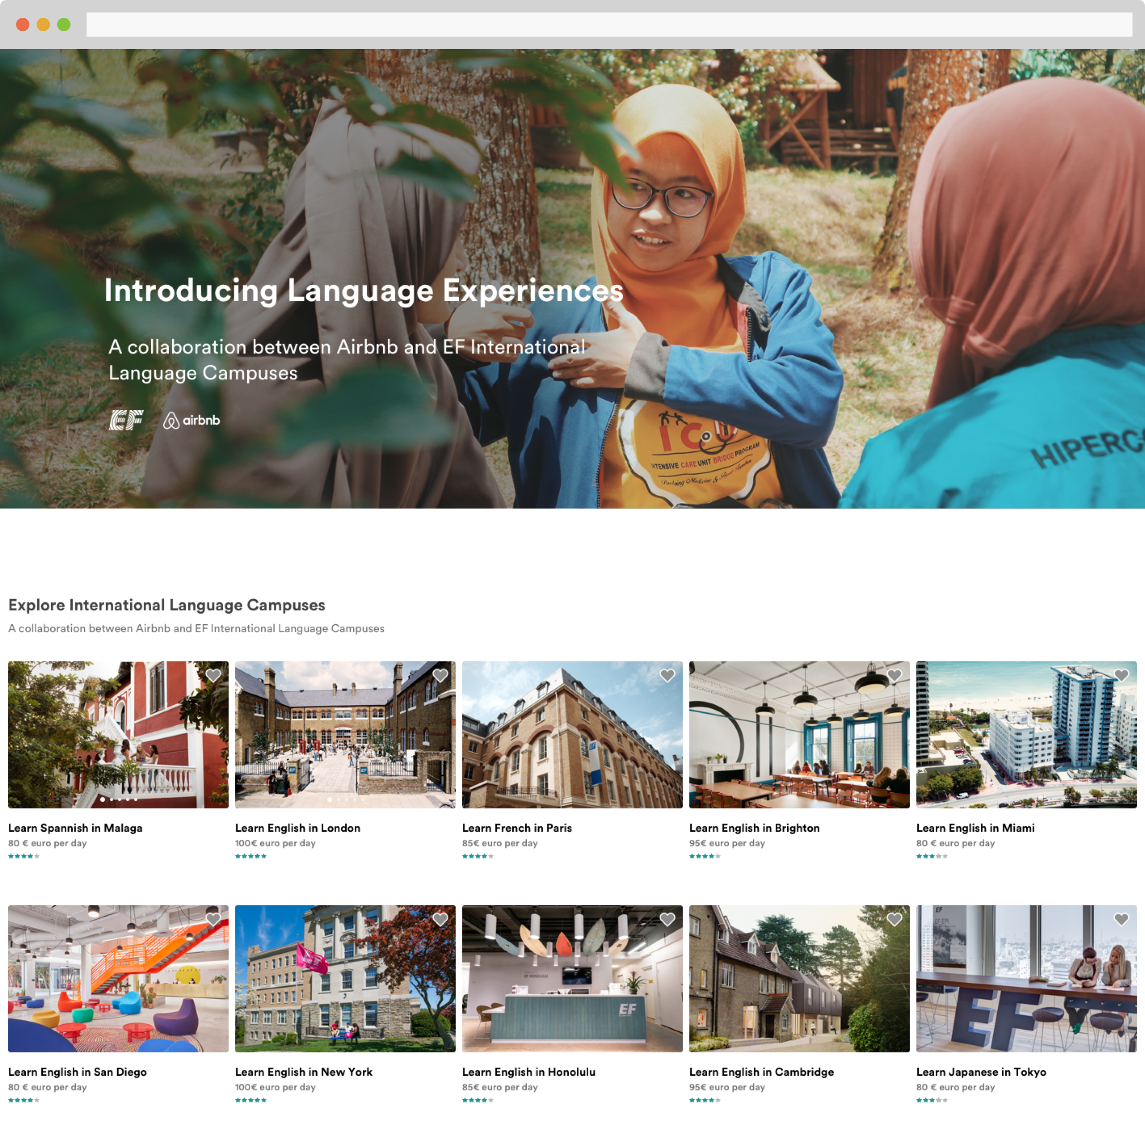The width and height of the screenshot is (1145, 1127).
Task: Click the star rating under Brighton listing
Action: (705, 856)
